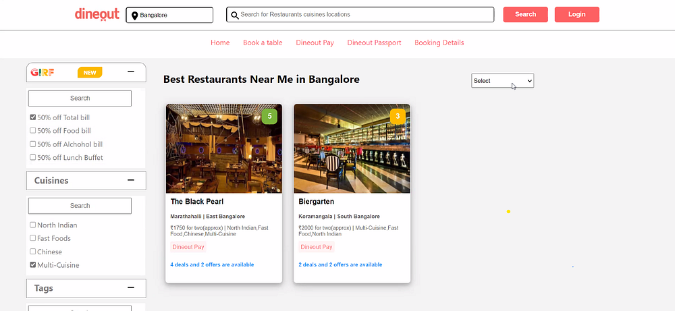The width and height of the screenshot is (675, 311).
Task: Focus the Bangalore location field
Action: coord(169,15)
